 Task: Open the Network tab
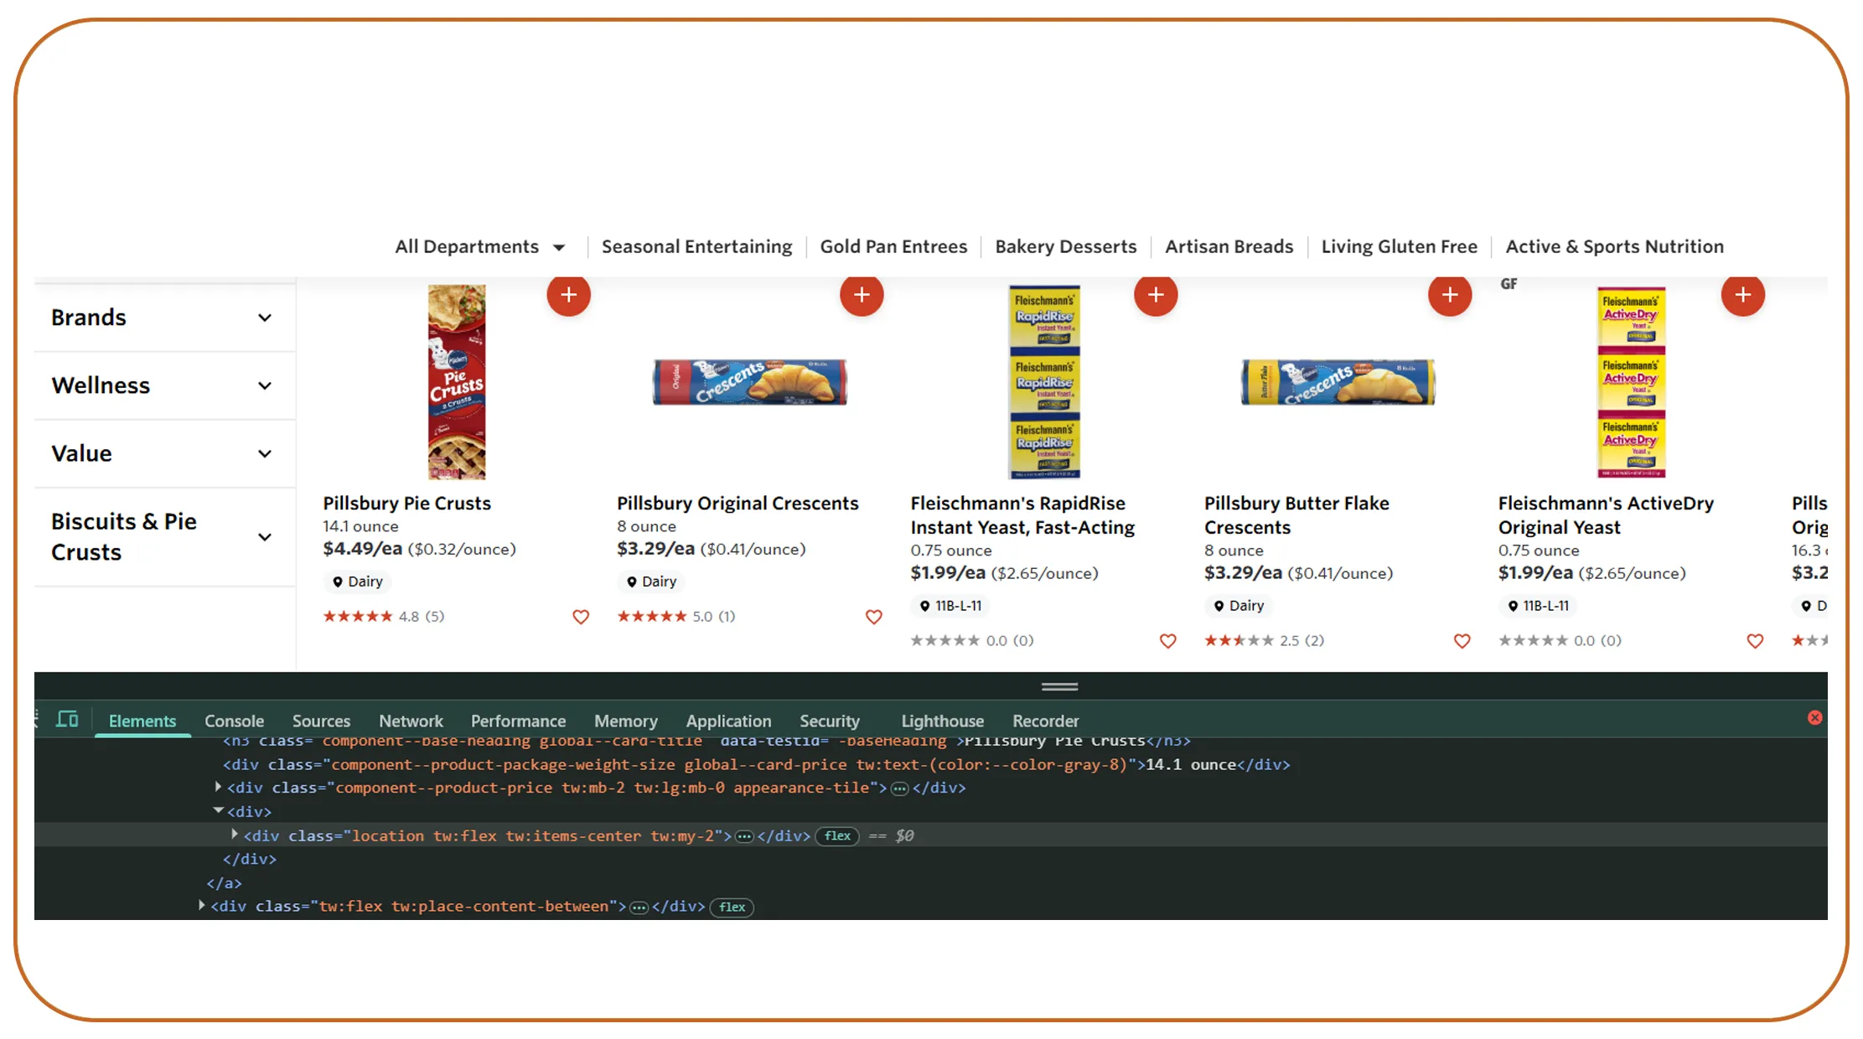(x=411, y=721)
